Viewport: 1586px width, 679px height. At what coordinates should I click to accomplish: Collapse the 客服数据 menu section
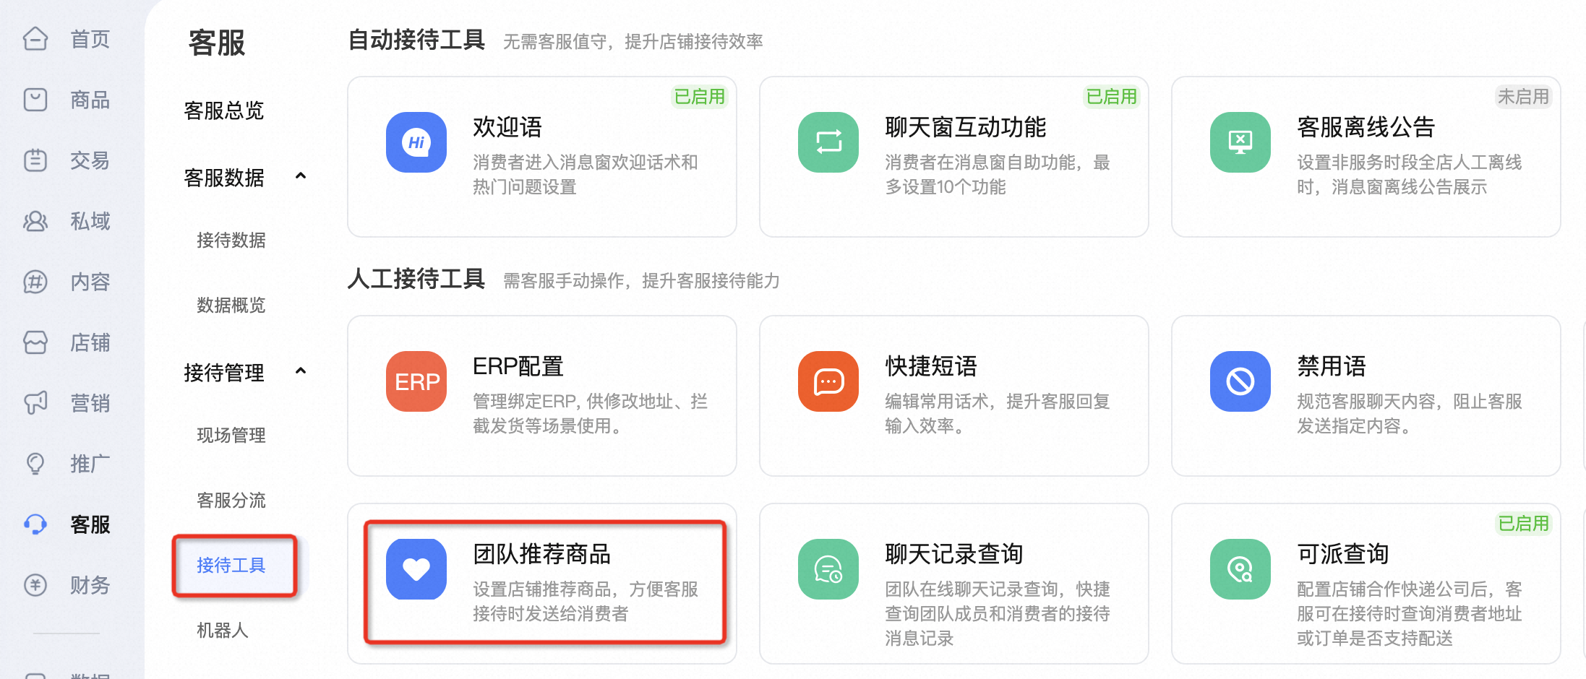click(x=301, y=176)
